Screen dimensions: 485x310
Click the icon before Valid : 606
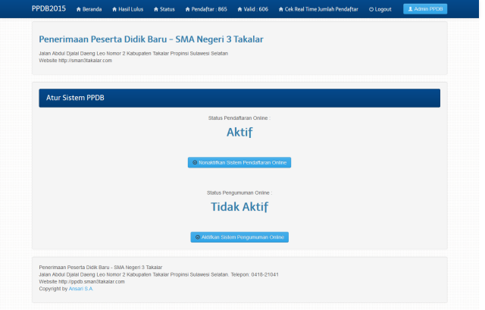point(239,10)
